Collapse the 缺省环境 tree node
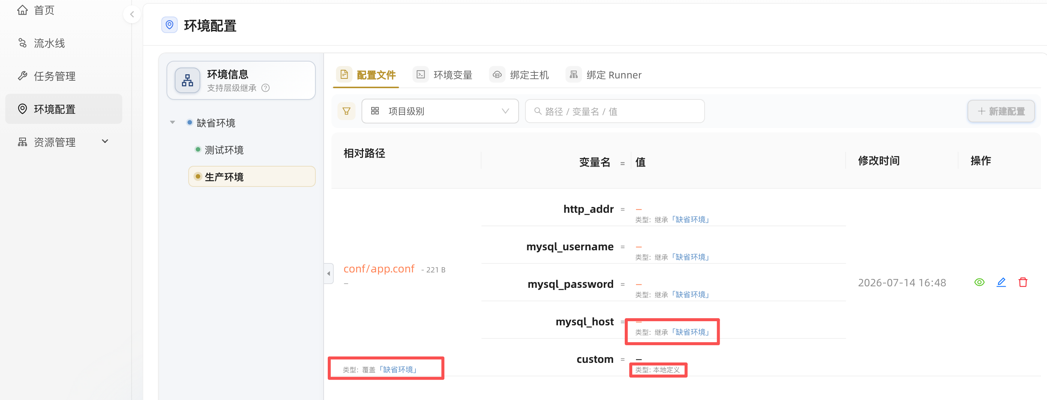 coord(172,122)
